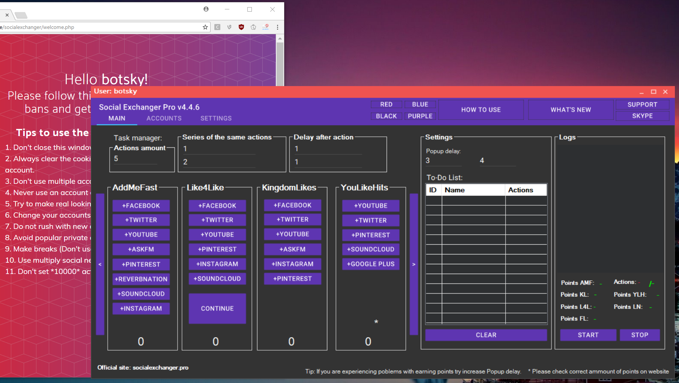The image size is (679, 383).
Task: Add AddMeFast +REVERBNATION task
Action: tap(141, 279)
